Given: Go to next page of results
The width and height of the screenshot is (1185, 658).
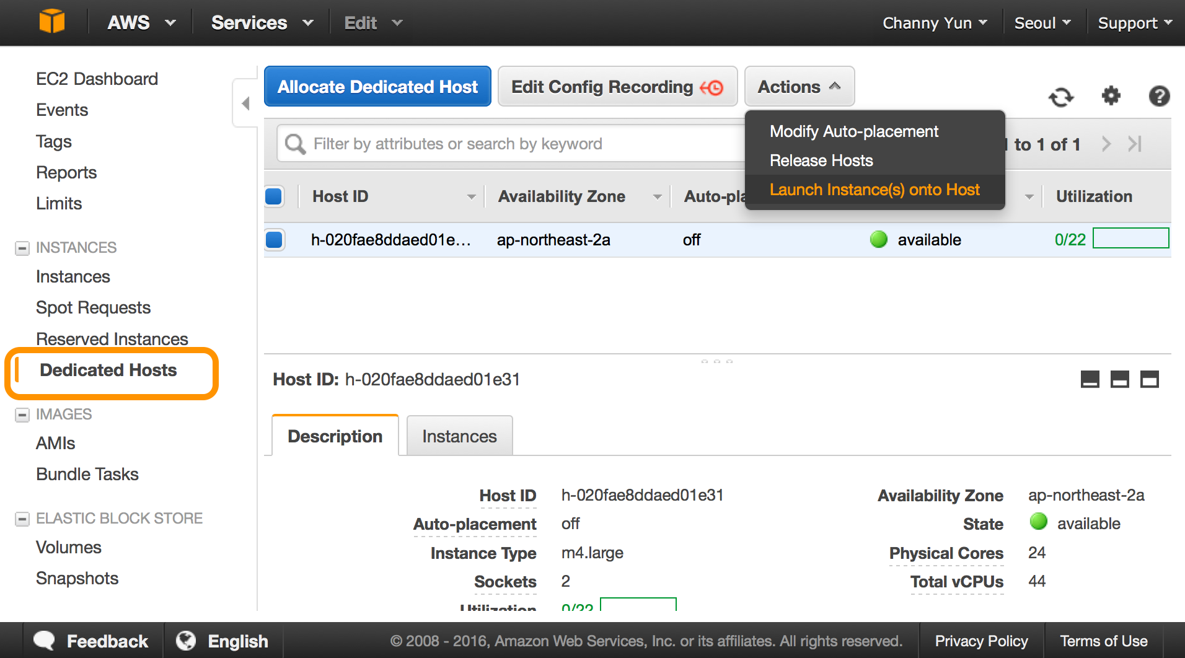Looking at the screenshot, I should pyautogui.click(x=1106, y=144).
